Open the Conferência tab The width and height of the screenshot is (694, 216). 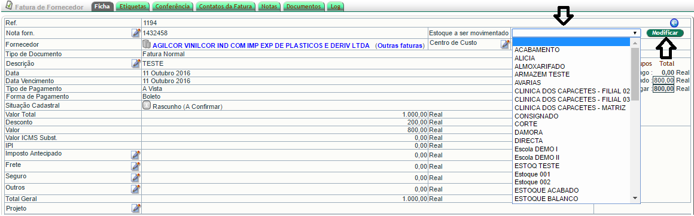(x=173, y=6)
